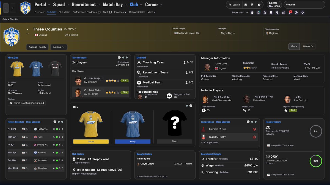330x185 pixels.
Task: Open the player search bookmark icon
Action: 265,13
